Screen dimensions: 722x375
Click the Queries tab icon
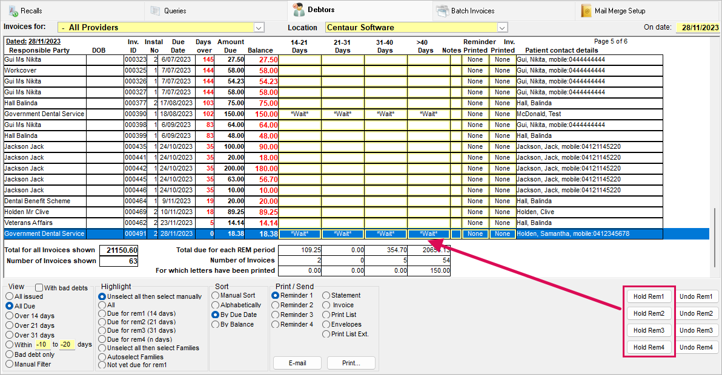tap(156, 11)
